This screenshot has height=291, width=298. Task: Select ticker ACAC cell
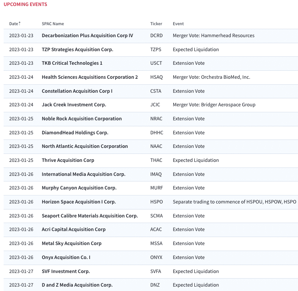[156, 229]
